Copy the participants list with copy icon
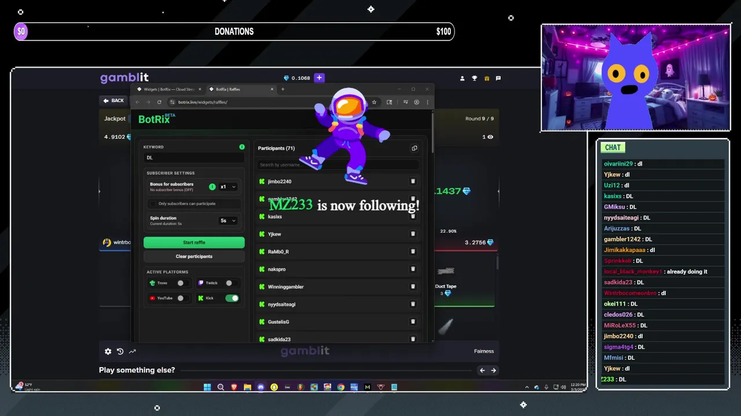The height and width of the screenshot is (416, 741). click(414, 148)
